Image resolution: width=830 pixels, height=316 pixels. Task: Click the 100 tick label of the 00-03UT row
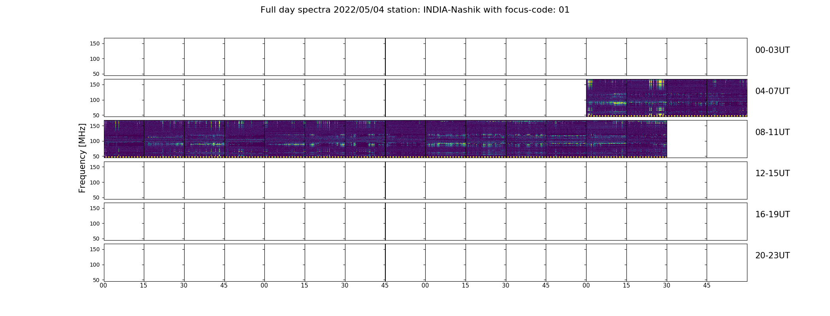pyautogui.click(x=95, y=59)
